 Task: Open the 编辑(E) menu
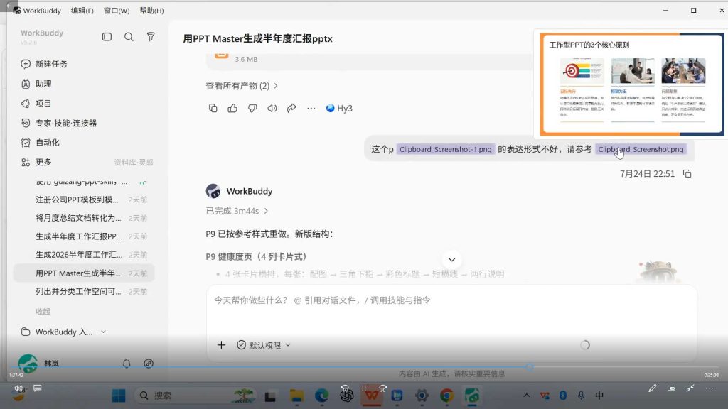pyautogui.click(x=82, y=10)
